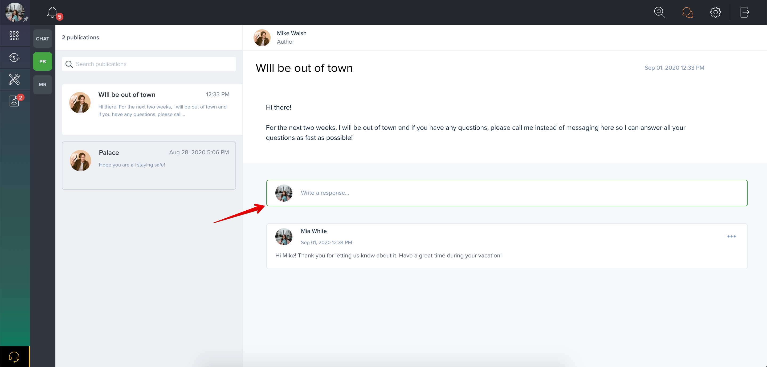Click the '2 publications' heading
767x367 pixels.
coord(80,37)
